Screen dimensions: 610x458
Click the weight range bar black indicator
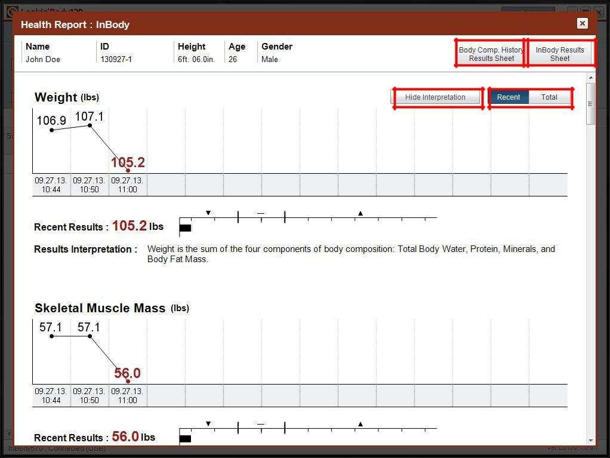(x=185, y=228)
